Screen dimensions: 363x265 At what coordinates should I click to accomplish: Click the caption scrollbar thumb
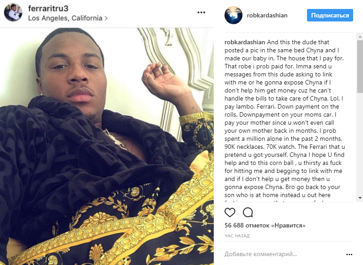click(x=360, y=67)
